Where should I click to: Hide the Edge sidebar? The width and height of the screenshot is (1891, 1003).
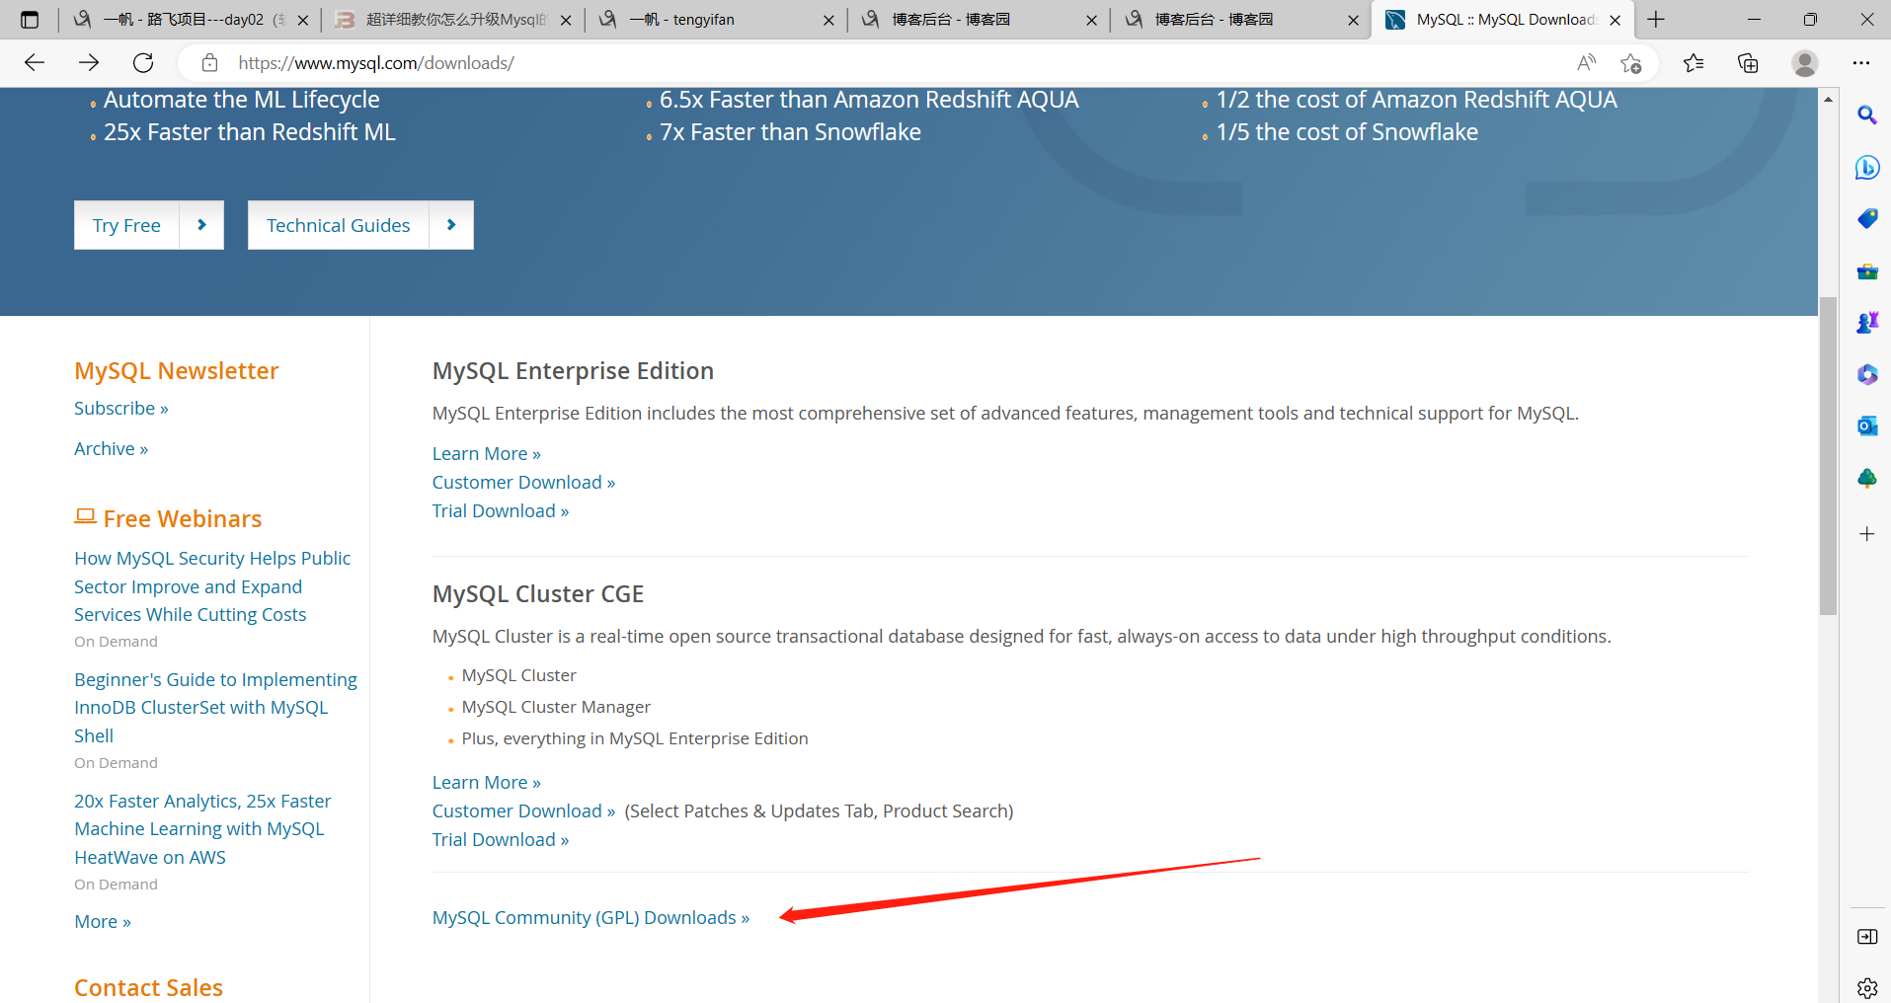[x=1866, y=936]
